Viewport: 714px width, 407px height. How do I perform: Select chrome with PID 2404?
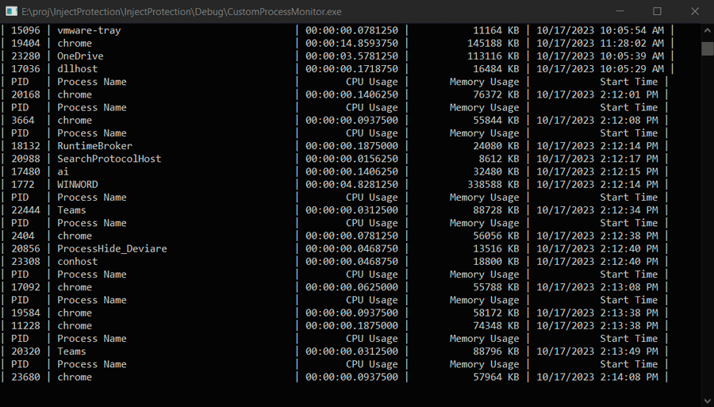[x=75, y=236]
